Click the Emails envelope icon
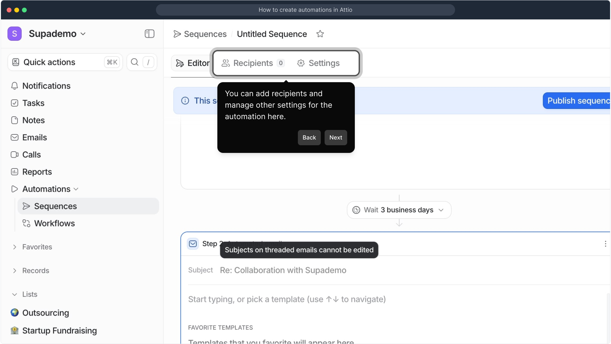This screenshot has width=611, height=344. pos(15,138)
